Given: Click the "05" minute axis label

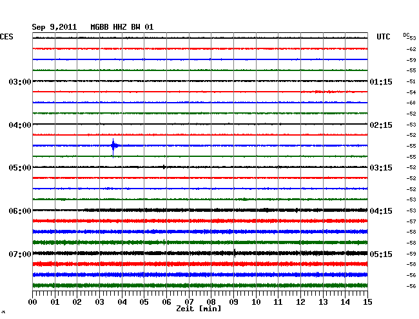Looking at the screenshot, I should tap(144, 302).
